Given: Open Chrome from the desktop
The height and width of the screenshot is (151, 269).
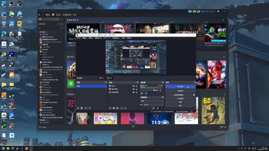Looking at the screenshot, I should [4, 55].
